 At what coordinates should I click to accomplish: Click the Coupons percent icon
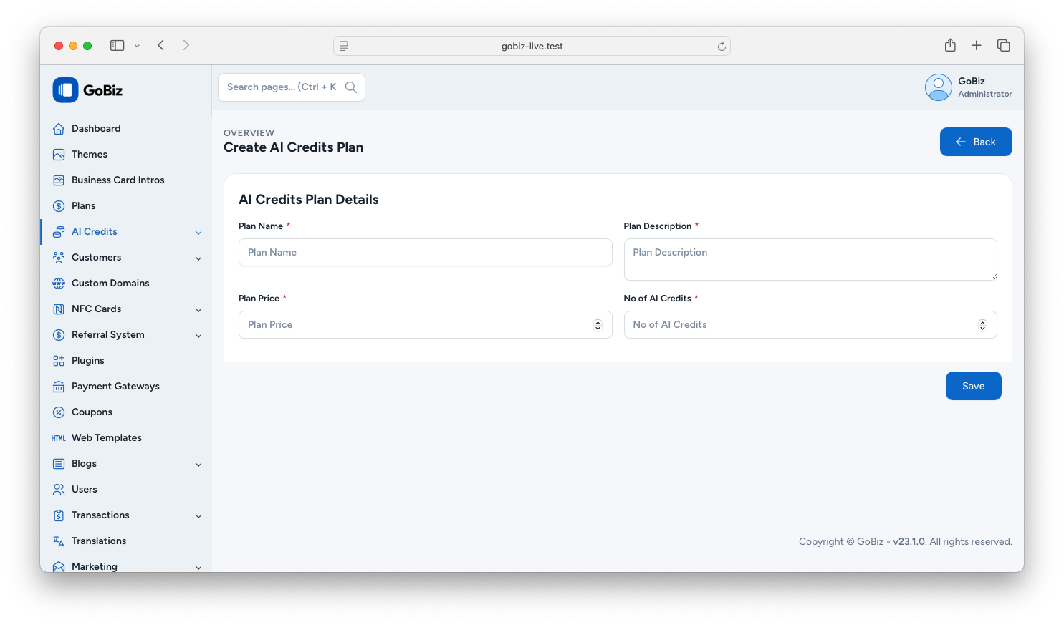pyautogui.click(x=59, y=412)
